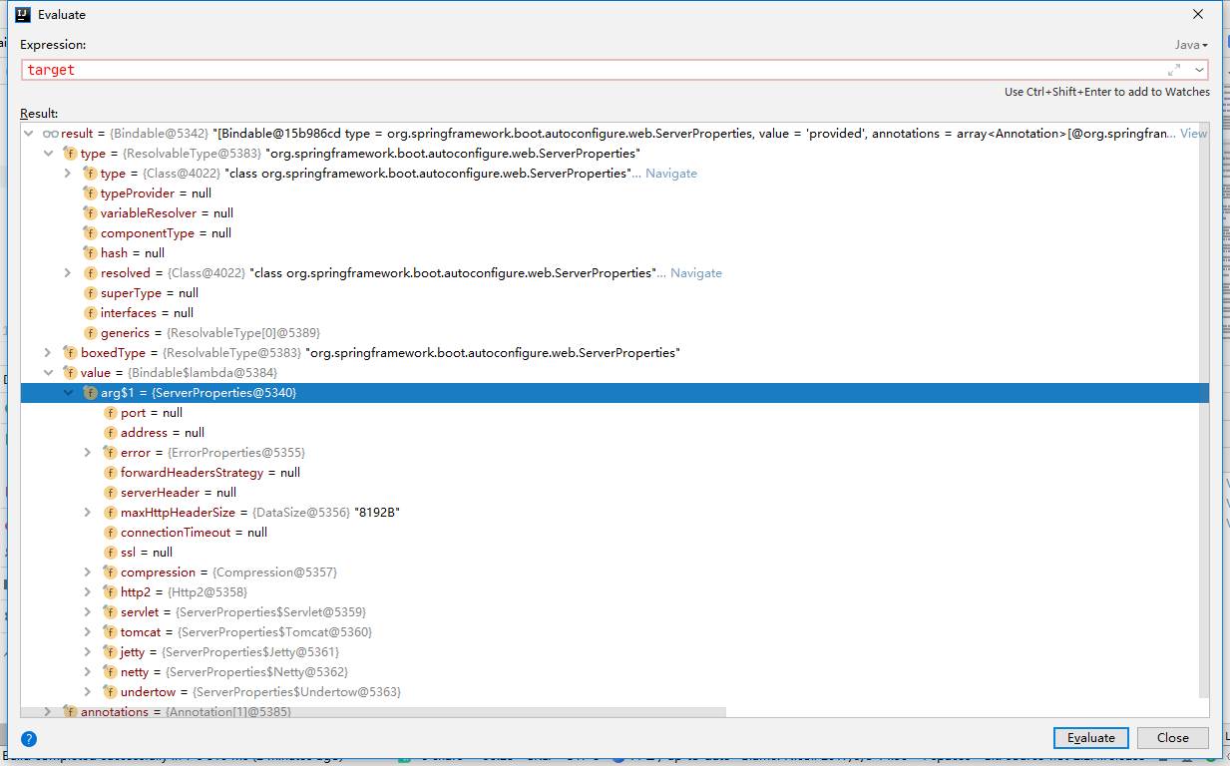The width and height of the screenshot is (1230, 766).
Task: Click the field icon beside compression
Action: pos(111,573)
